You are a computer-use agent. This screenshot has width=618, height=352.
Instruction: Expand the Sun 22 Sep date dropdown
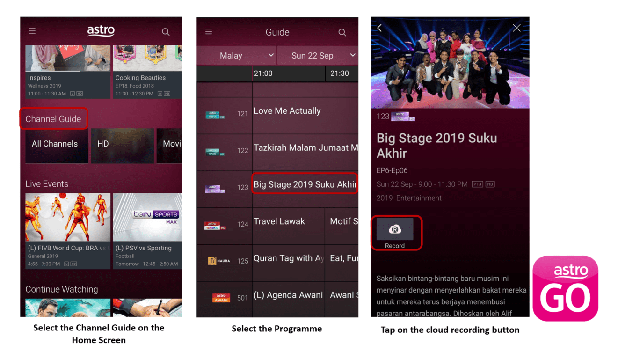pos(318,55)
